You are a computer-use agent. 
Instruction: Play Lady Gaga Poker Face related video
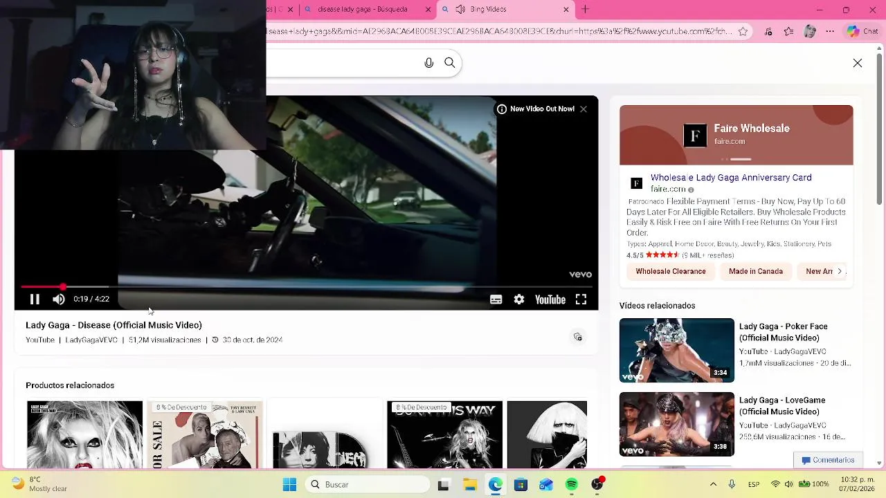point(677,350)
